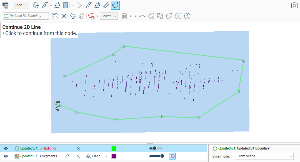Click the screenshot camera icon
This screenshot has width=300, height=162.
pyautogui.click(x=294, y=5)
